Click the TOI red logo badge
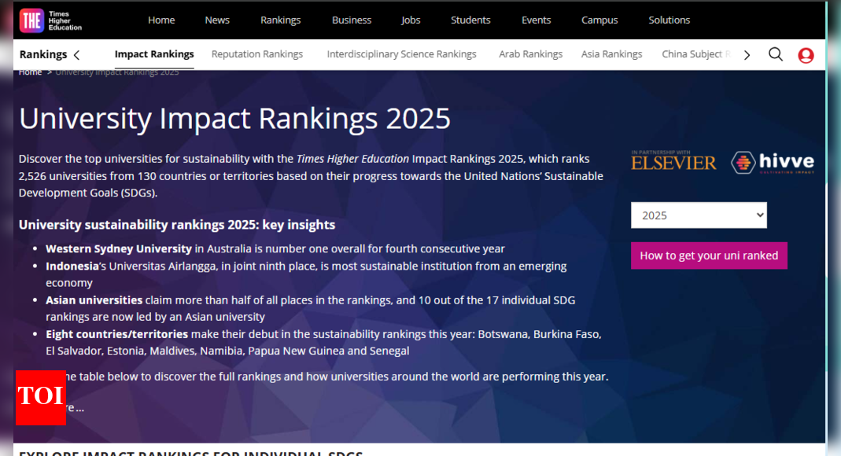This screenshot has width=841, height=456. (41, 397)
